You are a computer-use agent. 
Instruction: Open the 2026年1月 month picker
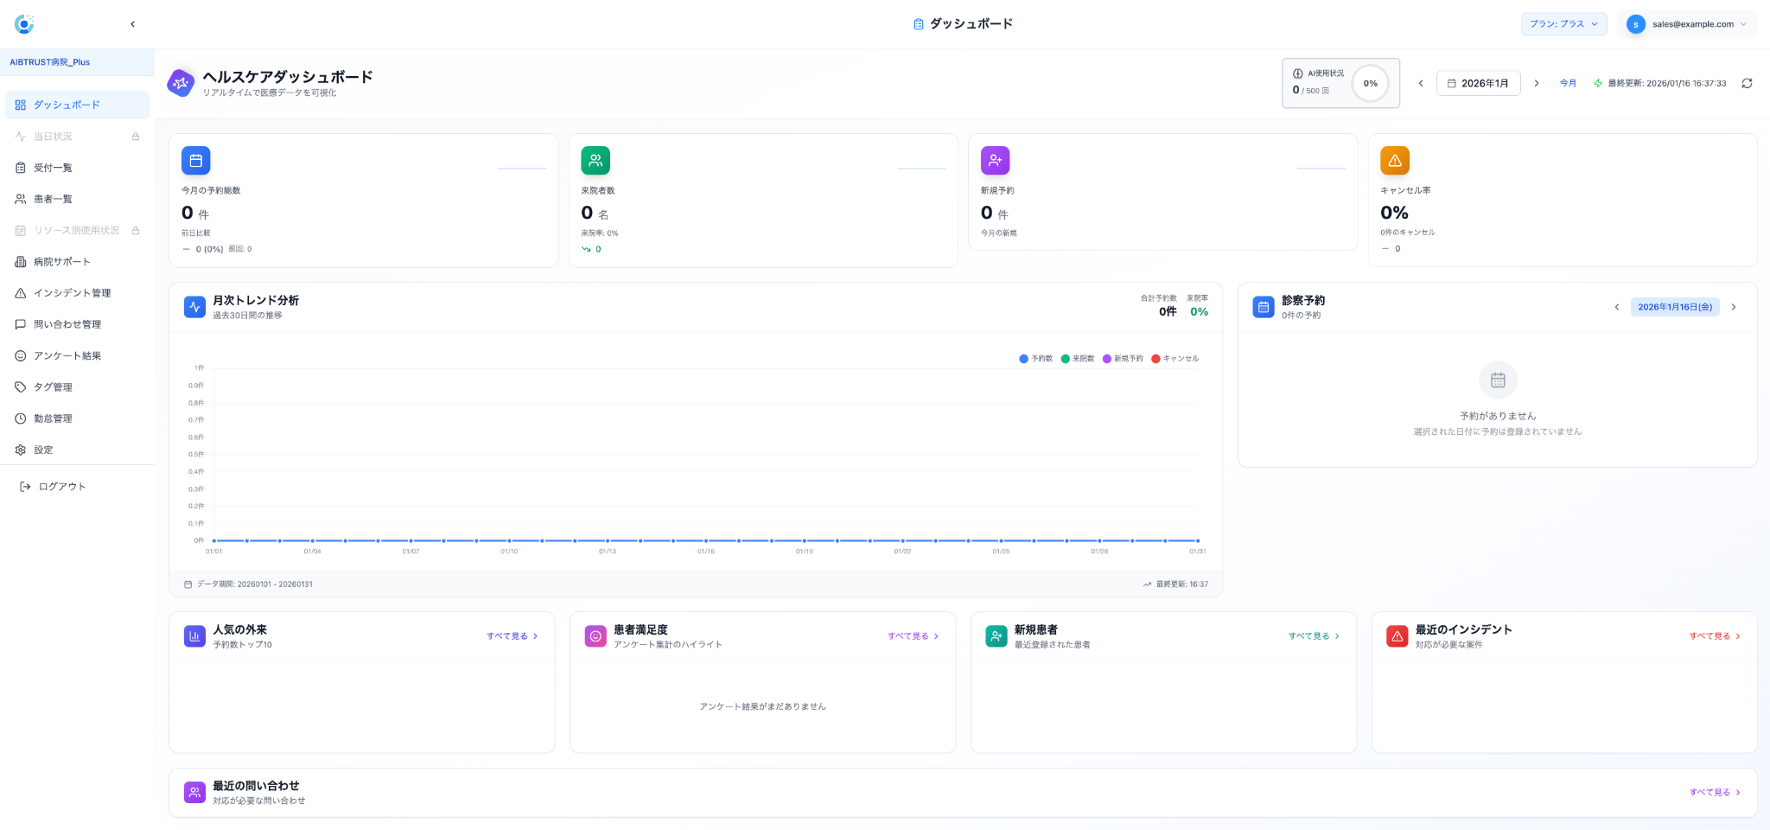tap(1478, 84)
